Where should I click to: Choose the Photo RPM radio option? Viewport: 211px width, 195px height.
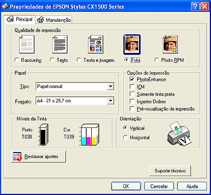pos(156,60)
